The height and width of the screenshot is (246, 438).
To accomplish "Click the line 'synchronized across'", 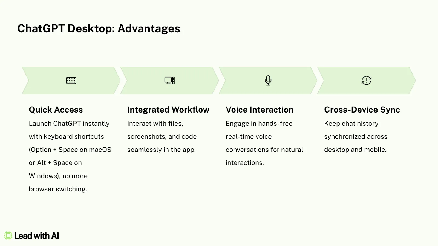I will click(356, 136).
